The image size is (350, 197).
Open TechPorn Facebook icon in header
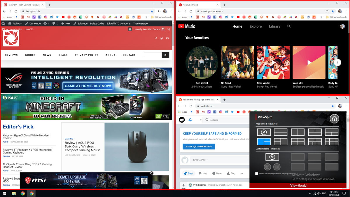[156, 38]
